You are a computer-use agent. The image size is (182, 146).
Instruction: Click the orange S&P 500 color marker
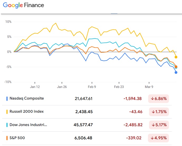7,138
